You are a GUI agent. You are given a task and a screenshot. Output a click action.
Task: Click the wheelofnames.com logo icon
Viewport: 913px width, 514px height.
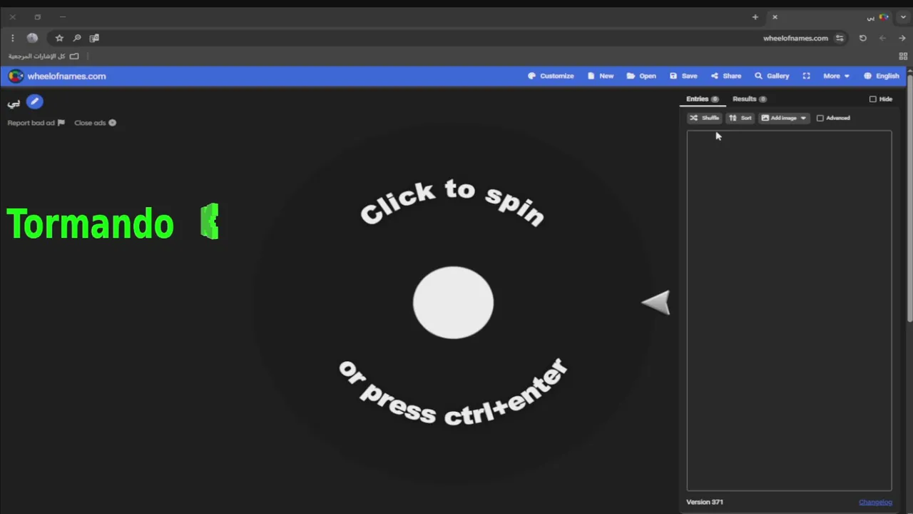pyautogui.click(x=16, y=76)
